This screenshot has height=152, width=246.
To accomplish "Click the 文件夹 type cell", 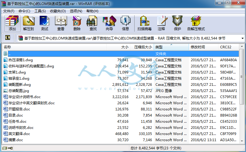I will click(161, 54).
